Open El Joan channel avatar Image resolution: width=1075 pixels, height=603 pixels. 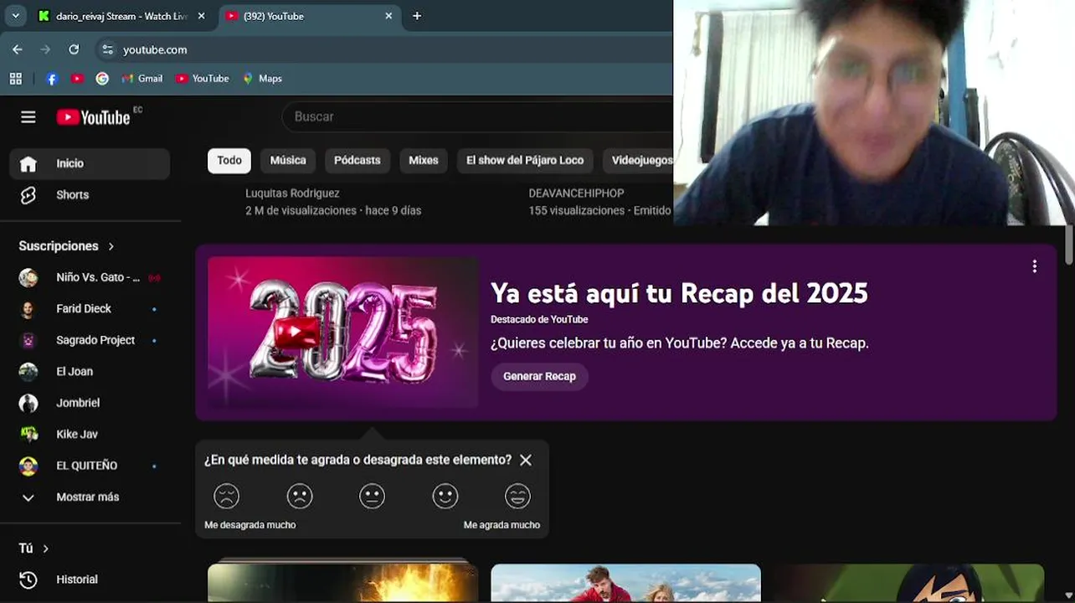pos(28,372)
